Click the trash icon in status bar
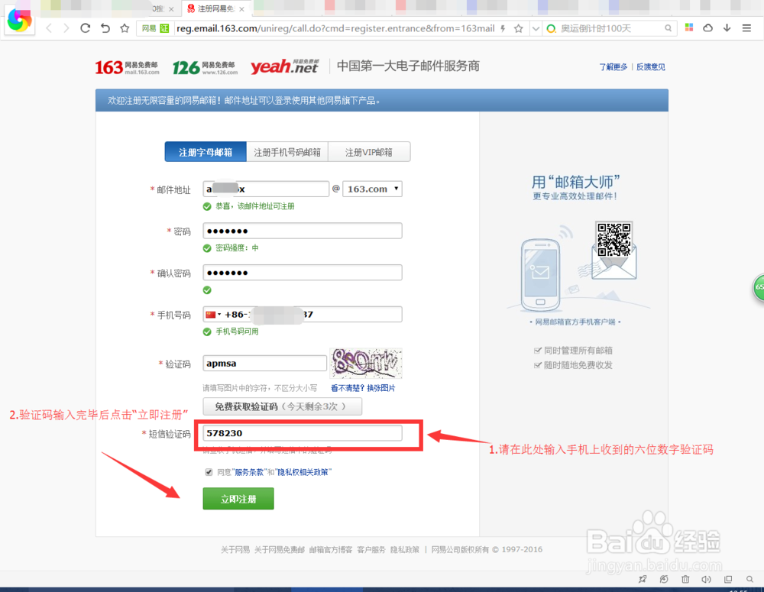The height and width of the screenshot is (592, 764). (685, 579)
